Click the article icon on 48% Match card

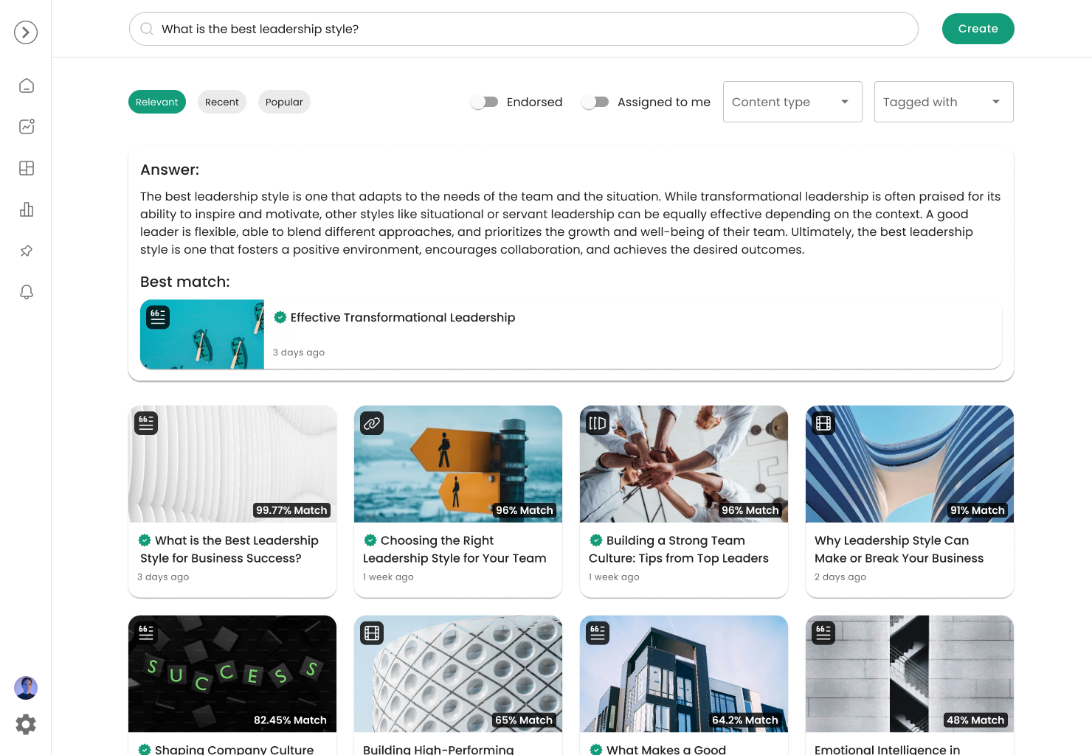(823, 633)
